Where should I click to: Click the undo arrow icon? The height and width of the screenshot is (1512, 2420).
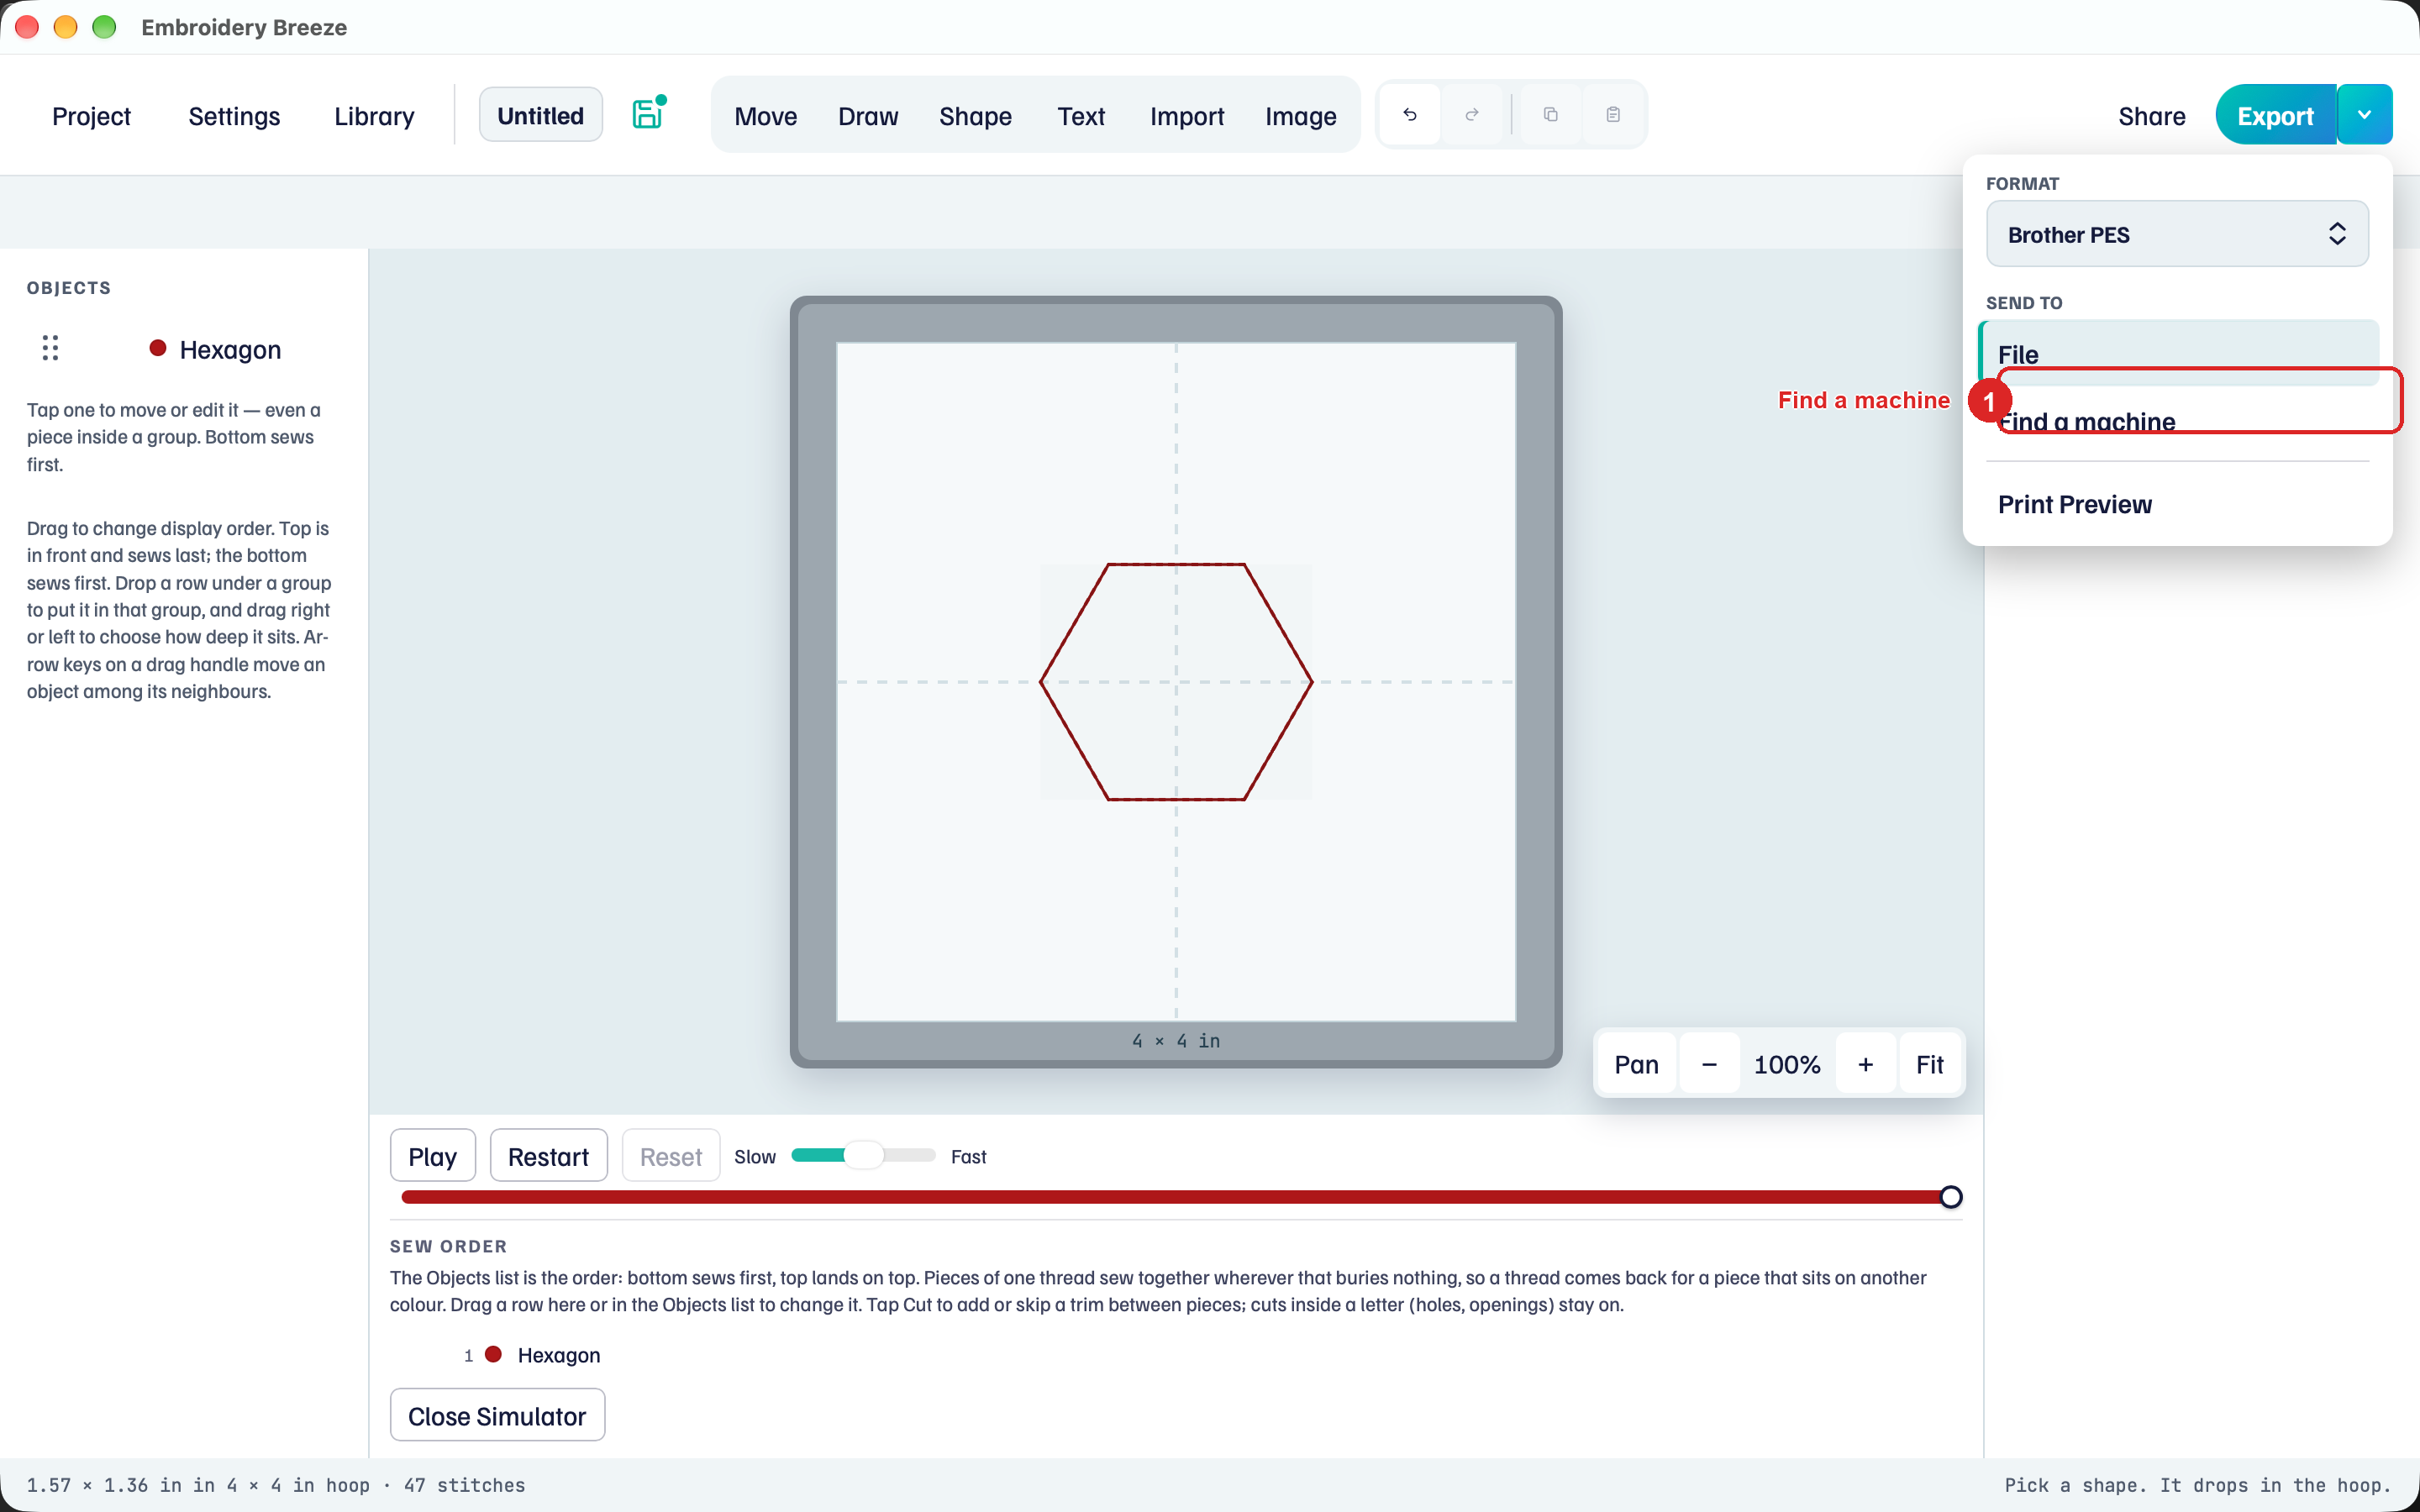[1410, 115]
